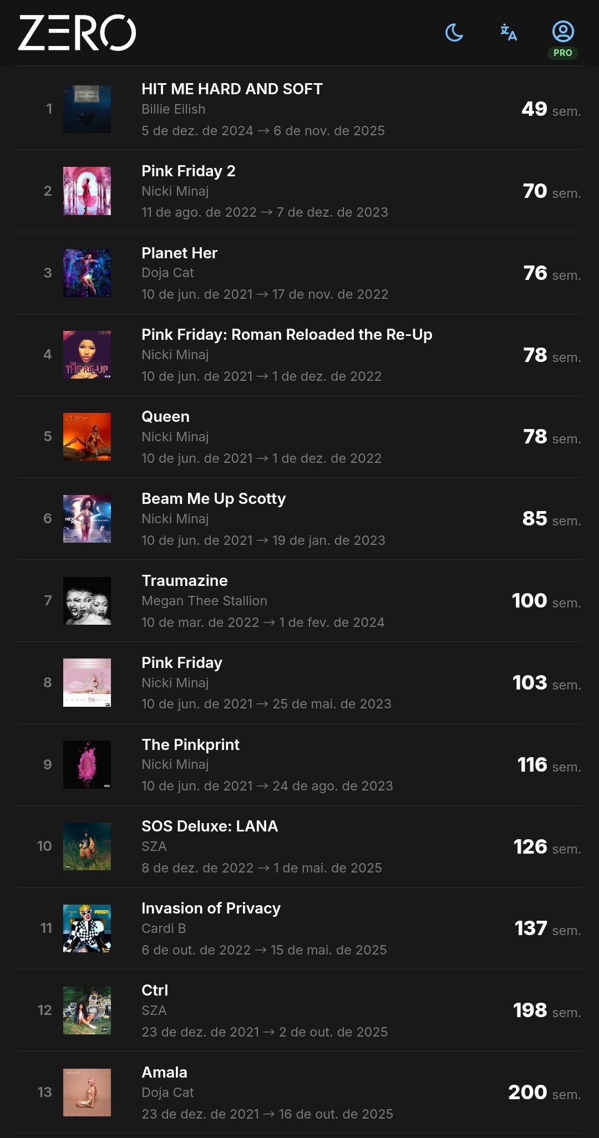Open the language translation menu icon
The image size is (599, 1138).
(508, 32)
